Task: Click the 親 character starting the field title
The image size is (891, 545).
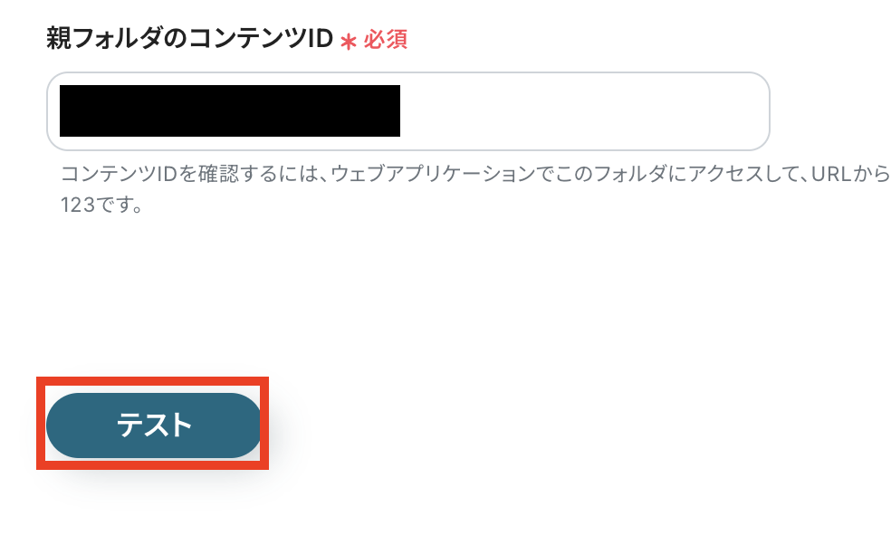Action: click(x=59, y=39)
